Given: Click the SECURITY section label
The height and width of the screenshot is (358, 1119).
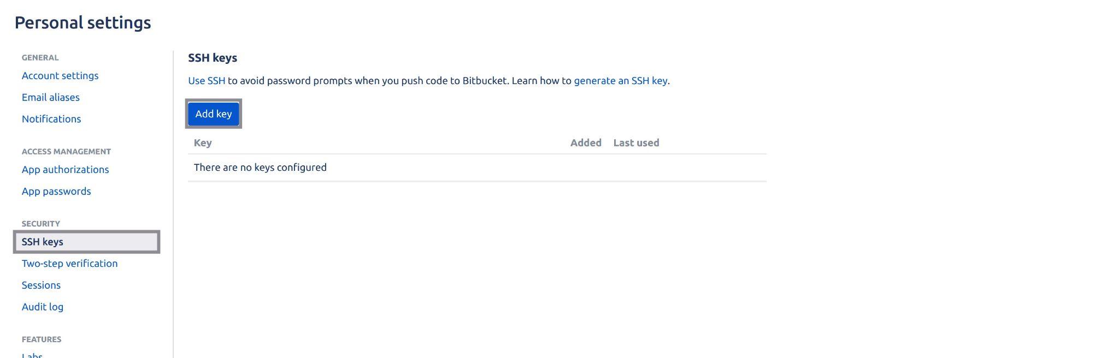Looking at the screenshot, I should click(x=40, y=223).
